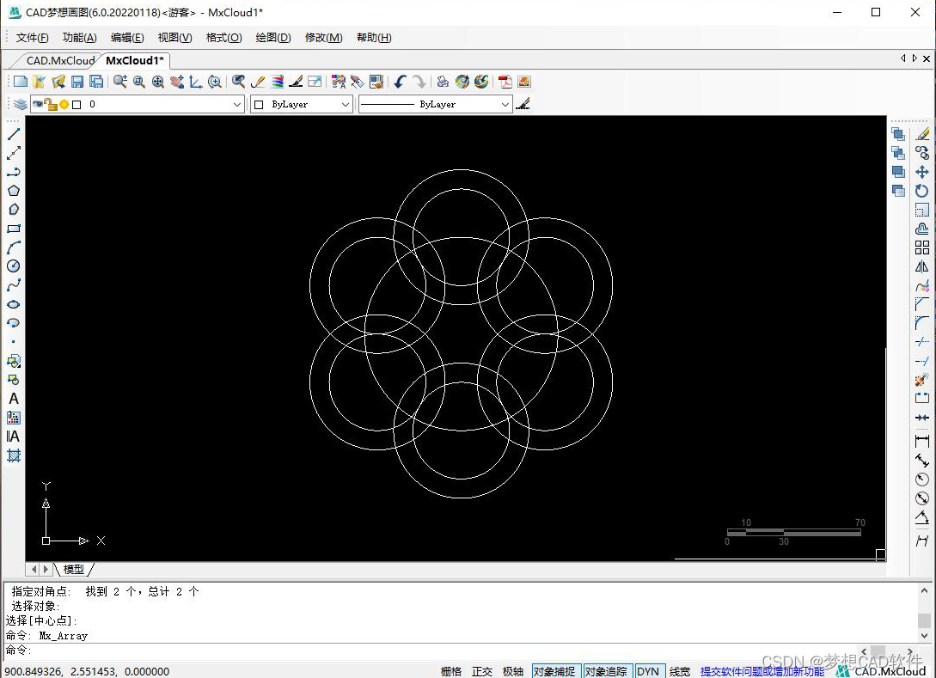
Task: Select the Line drawing tool
Action: tap(14, 134)
